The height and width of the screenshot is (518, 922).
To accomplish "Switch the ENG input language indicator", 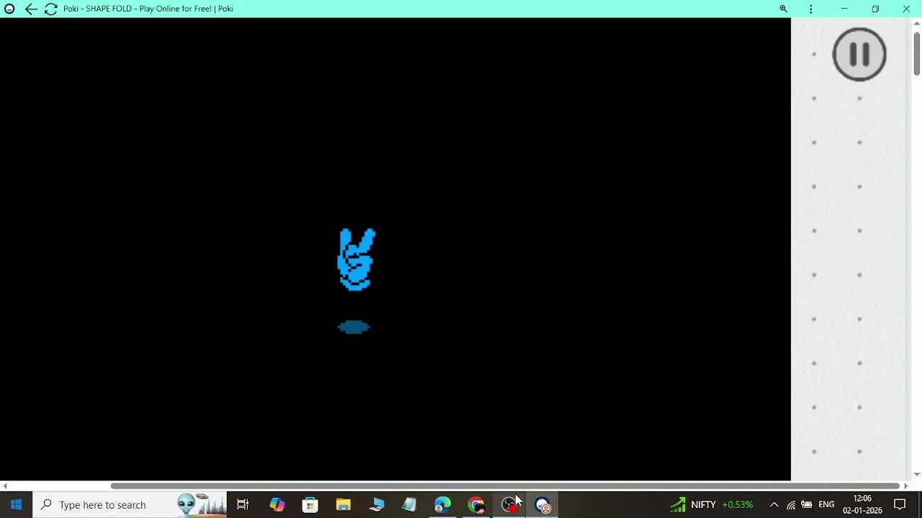I will (x=826, y=504).
